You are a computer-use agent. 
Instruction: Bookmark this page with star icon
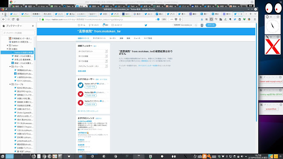tap(180, 19)
